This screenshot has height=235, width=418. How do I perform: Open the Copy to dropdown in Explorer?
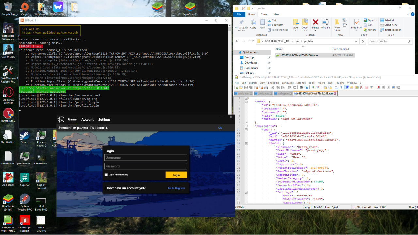point(305,25)
